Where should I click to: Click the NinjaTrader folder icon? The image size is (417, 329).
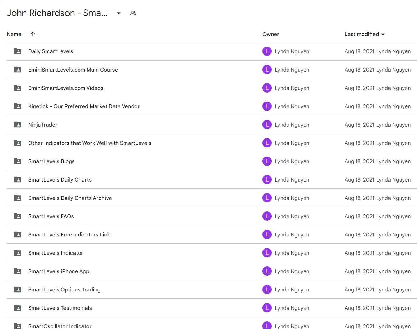coord(17,125)
